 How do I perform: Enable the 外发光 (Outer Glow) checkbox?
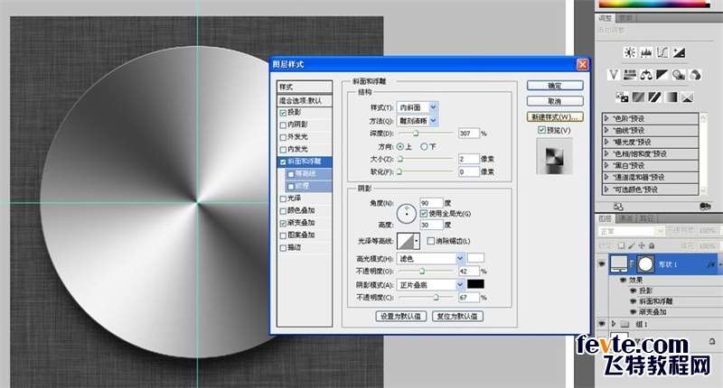pos(283,137)
